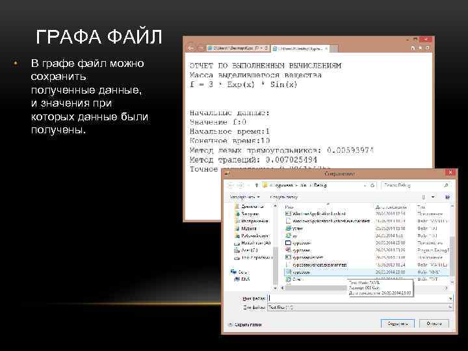Click the Имя файла text input
468x351 pixels.
click(357, 298)
